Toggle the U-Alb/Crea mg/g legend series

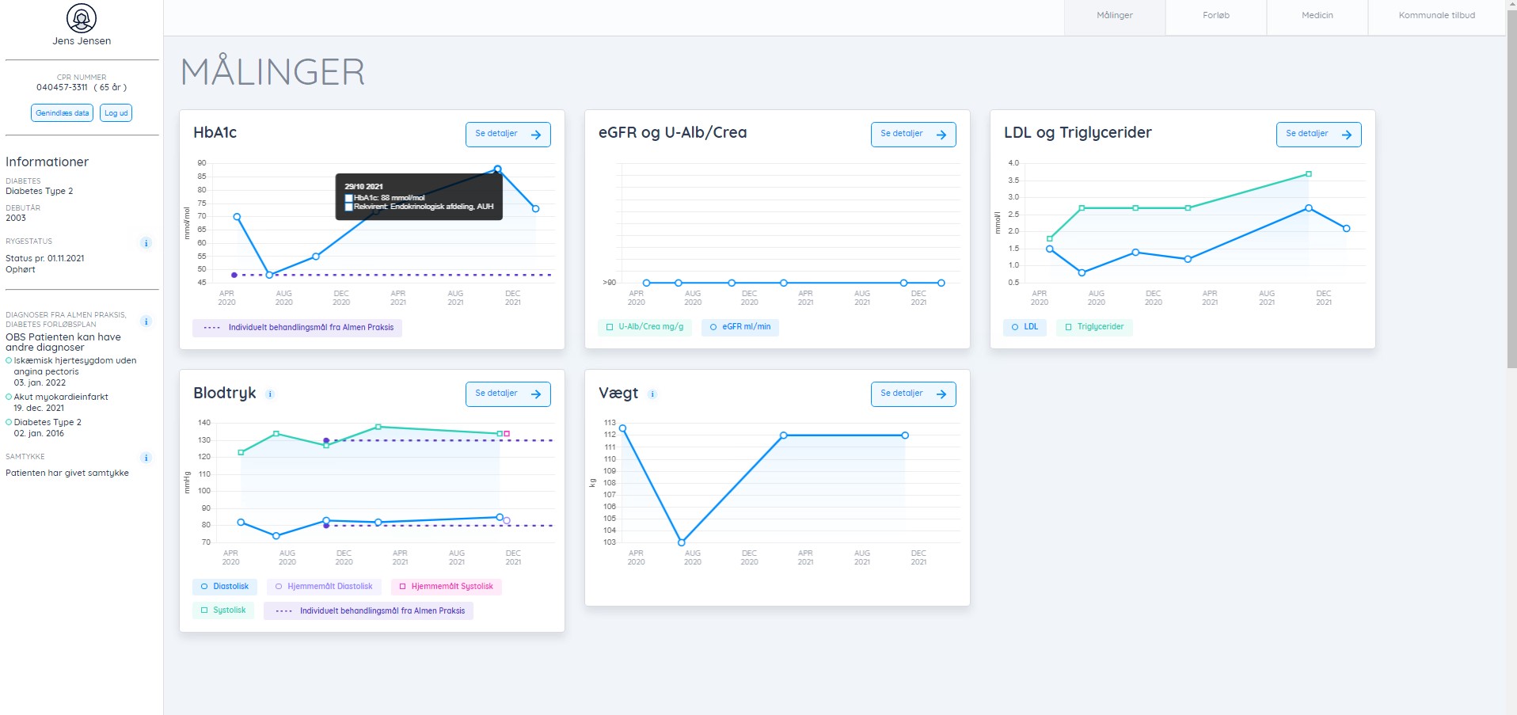click(644, 327)
